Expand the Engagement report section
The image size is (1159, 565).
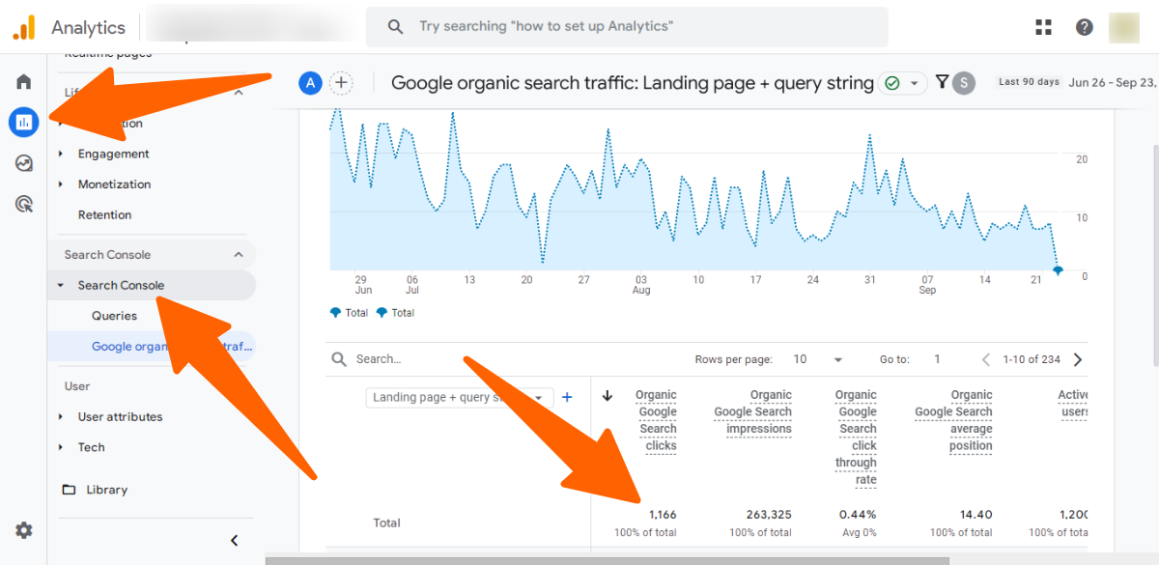pos(113,154)
